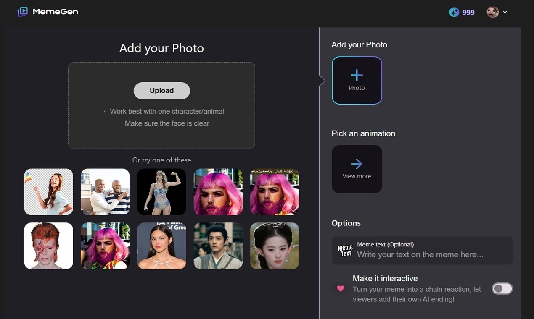This screenshot has width=534, height=319.
Task: Click the 'Options' section heading
Action: [x=346, y=223]
